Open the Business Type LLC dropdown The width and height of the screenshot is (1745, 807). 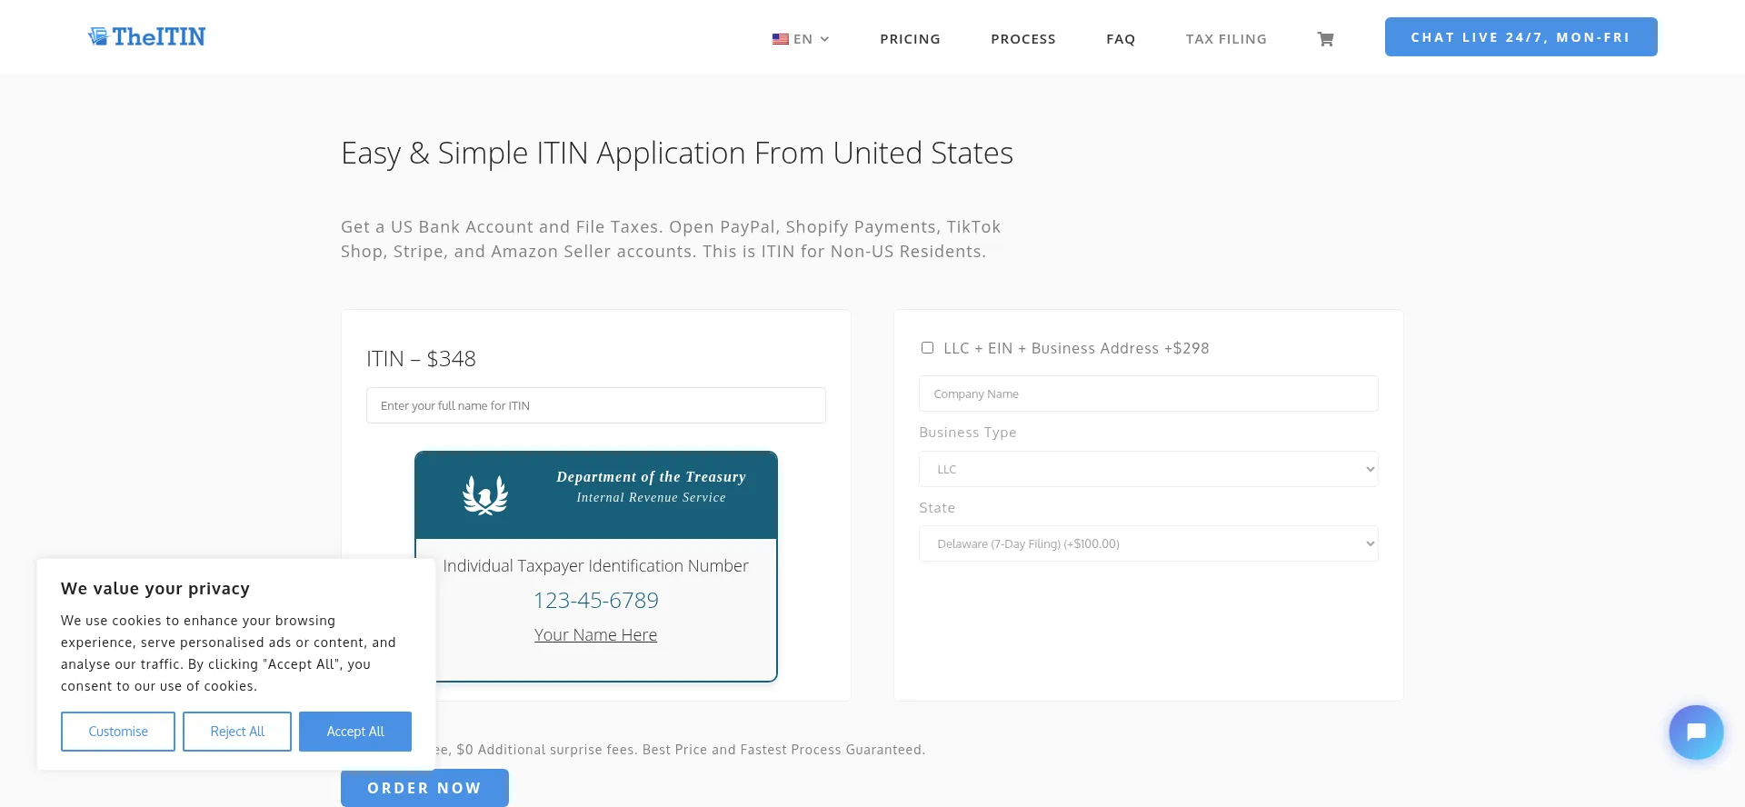click(1148, 469)
